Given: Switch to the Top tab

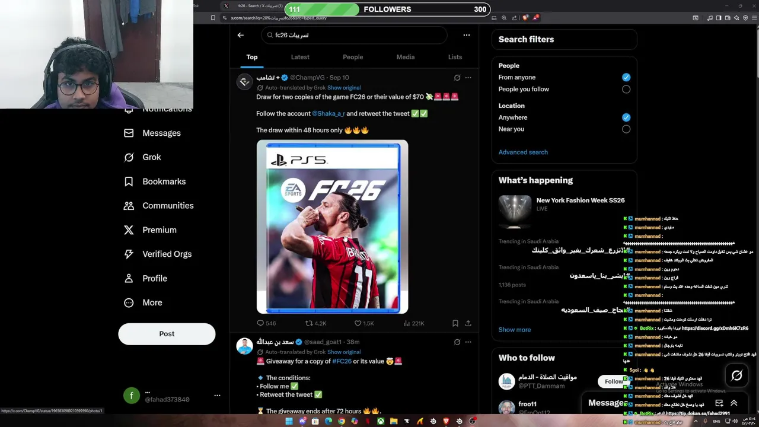Looking at the screenshot, I should point(252,57).
